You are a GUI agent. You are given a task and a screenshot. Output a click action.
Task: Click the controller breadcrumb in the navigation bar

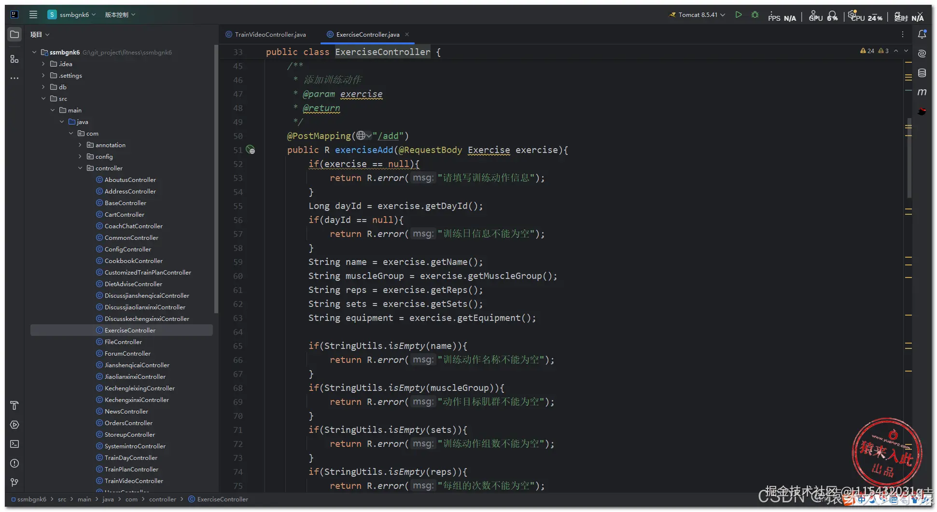(x=162, y=499)
